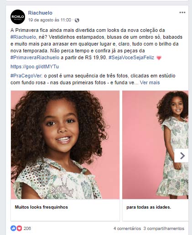Open the Riachuelo RCHLO profile picture

tap(18, 17)
